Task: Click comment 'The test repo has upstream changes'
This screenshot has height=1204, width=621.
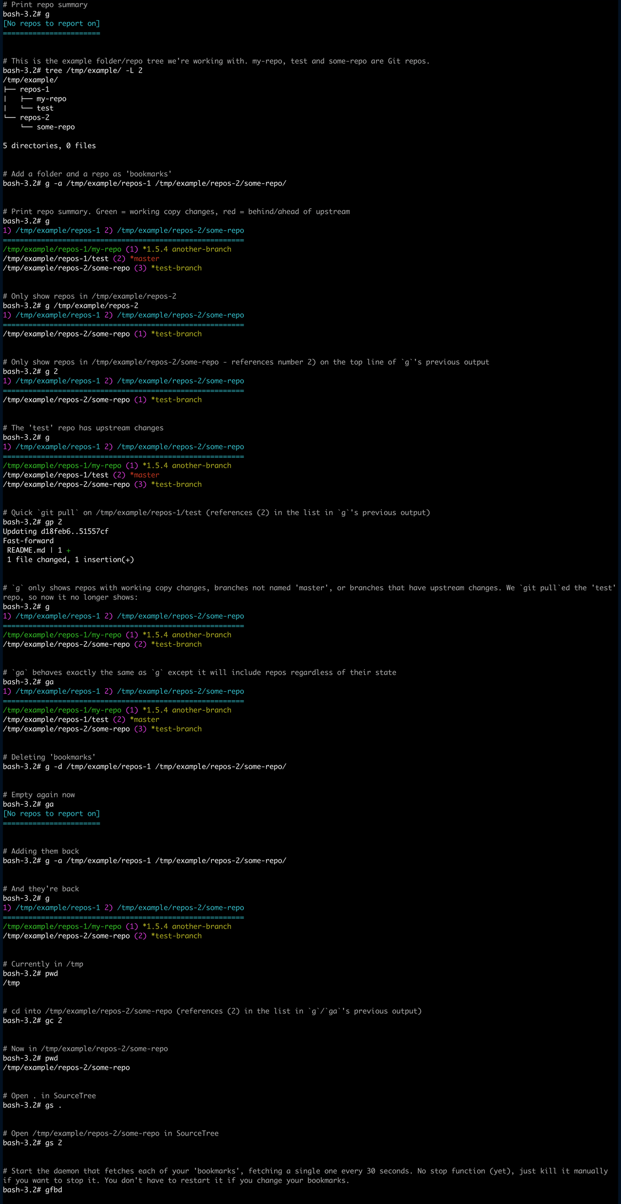Action: pyautogui.click(x=83, y=428)
